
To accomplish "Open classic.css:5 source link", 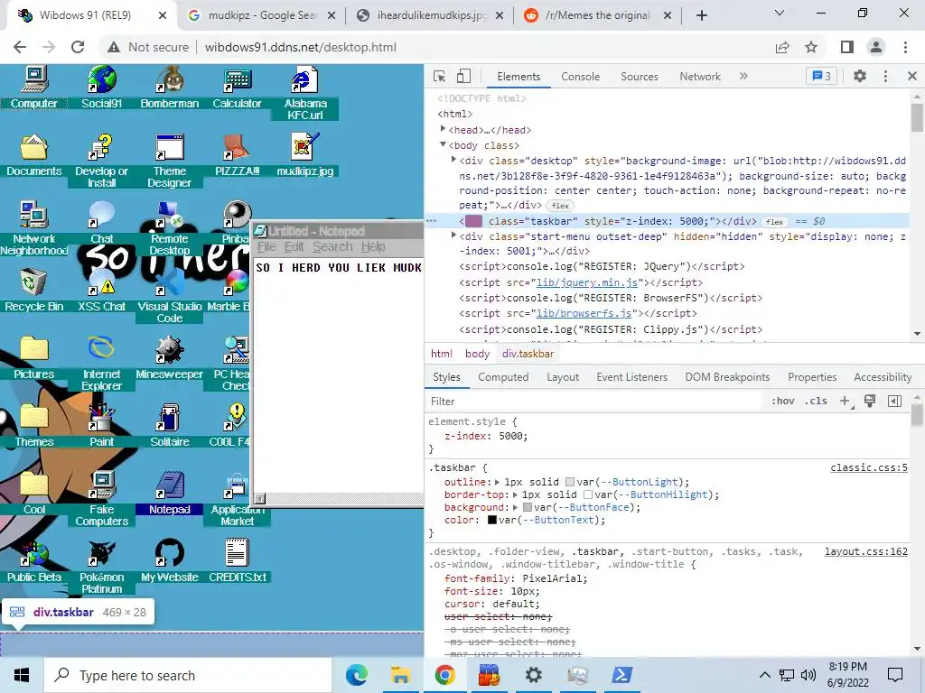I will (869, 467).
